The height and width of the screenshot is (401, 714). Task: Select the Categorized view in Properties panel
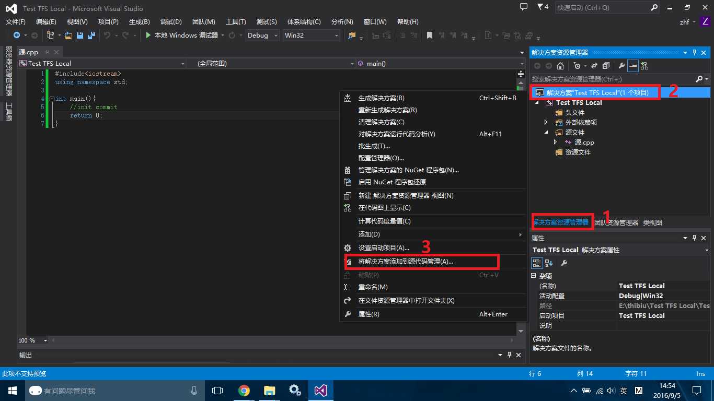537,263
